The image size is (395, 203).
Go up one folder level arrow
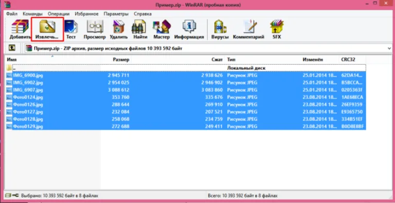(12, 48)
